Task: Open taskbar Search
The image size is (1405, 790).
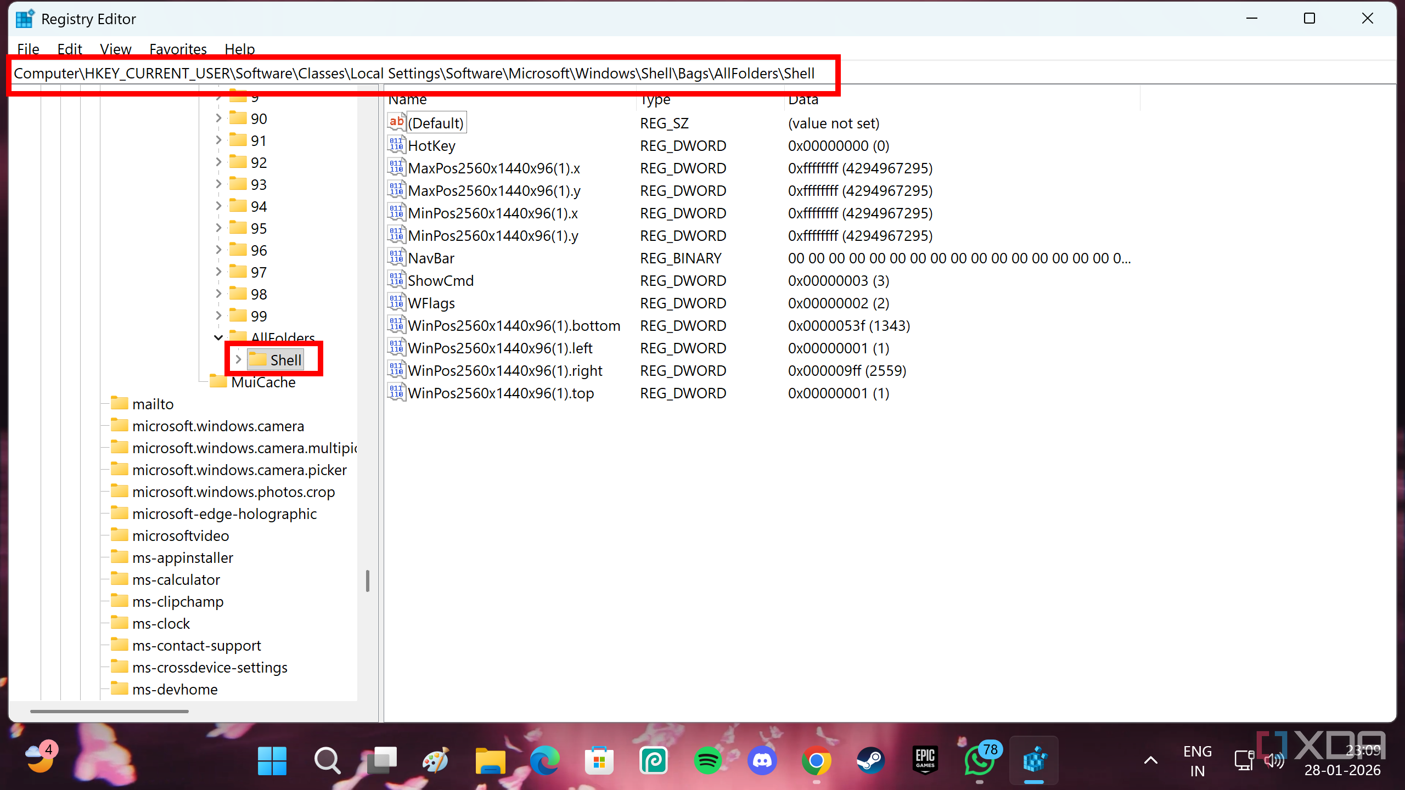Action: click(x=327, y=760)
